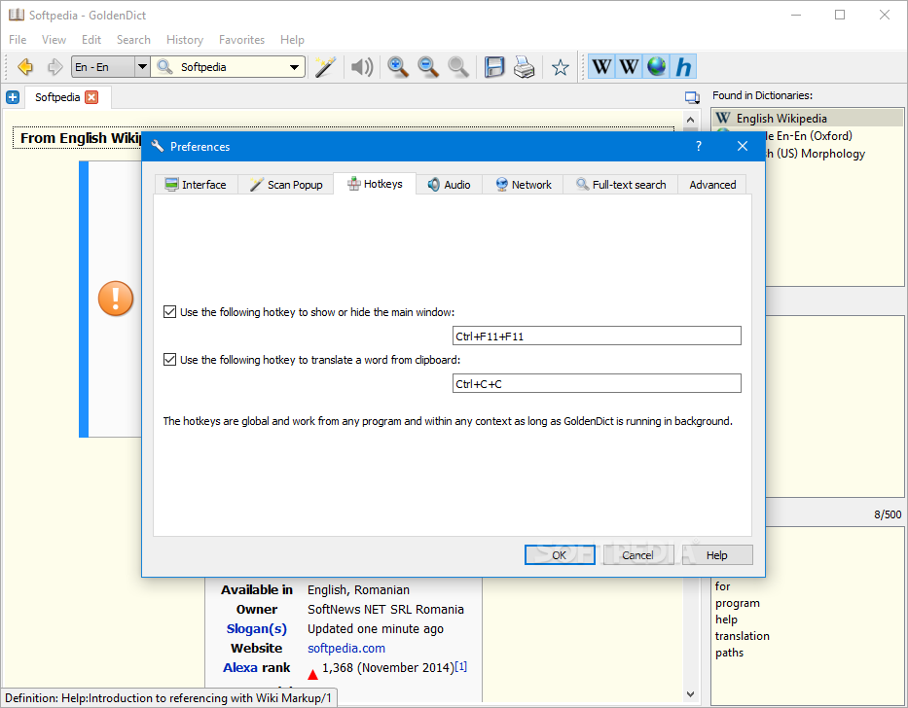Toggle the scan popup wand icon

pyautogui.click(x=325, y=67)
